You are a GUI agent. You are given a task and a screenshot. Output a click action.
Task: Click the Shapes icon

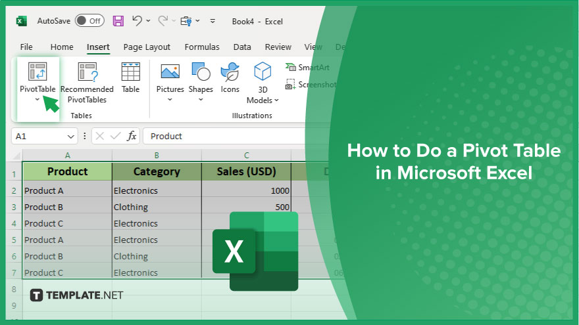(x=201, y=71)
